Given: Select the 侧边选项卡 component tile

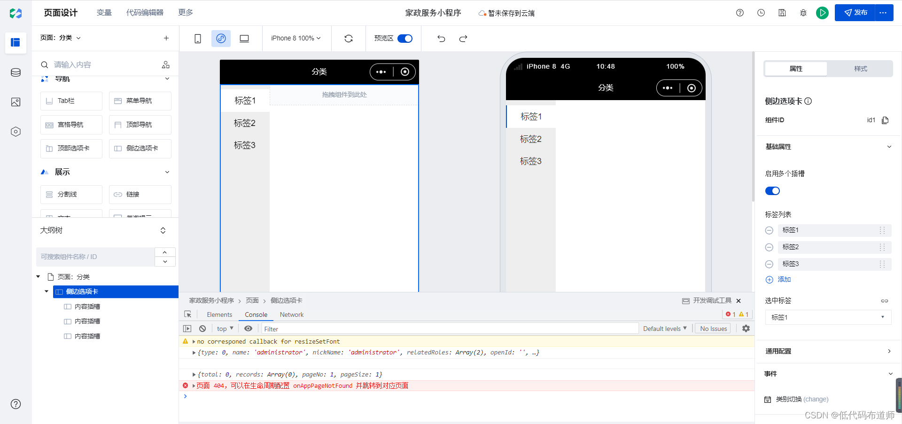Looking at the screenshot, I should coord(140,149).
